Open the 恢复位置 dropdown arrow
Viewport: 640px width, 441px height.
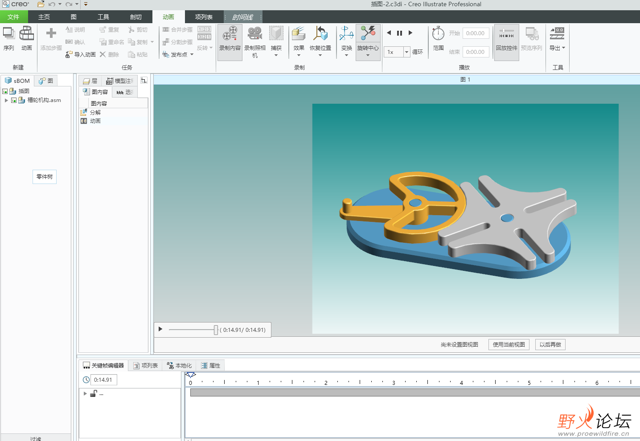click(x=320, y=55)
